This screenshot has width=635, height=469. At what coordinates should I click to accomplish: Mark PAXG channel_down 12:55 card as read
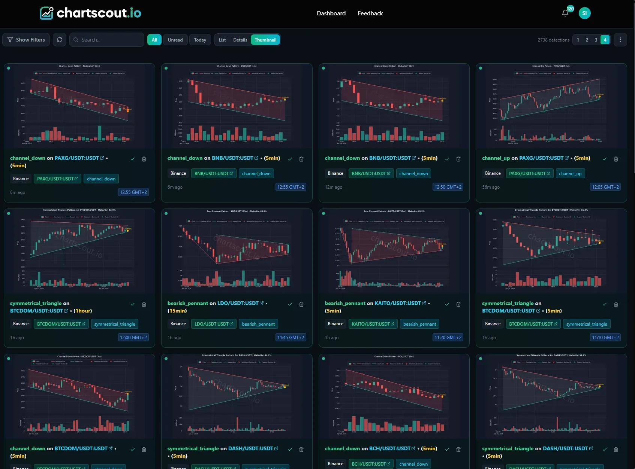[x=133, y=159]
